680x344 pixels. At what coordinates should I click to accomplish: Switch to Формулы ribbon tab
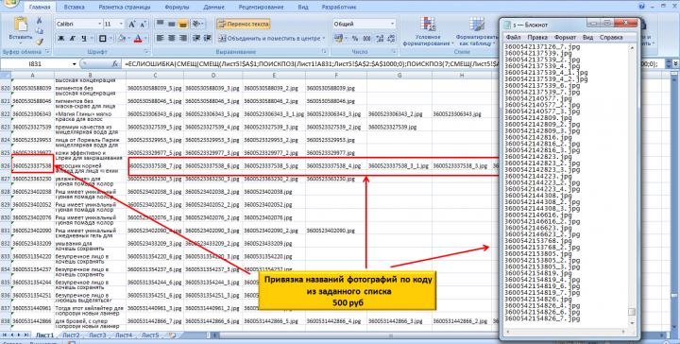pyautogui.click(x=177, y=8)
